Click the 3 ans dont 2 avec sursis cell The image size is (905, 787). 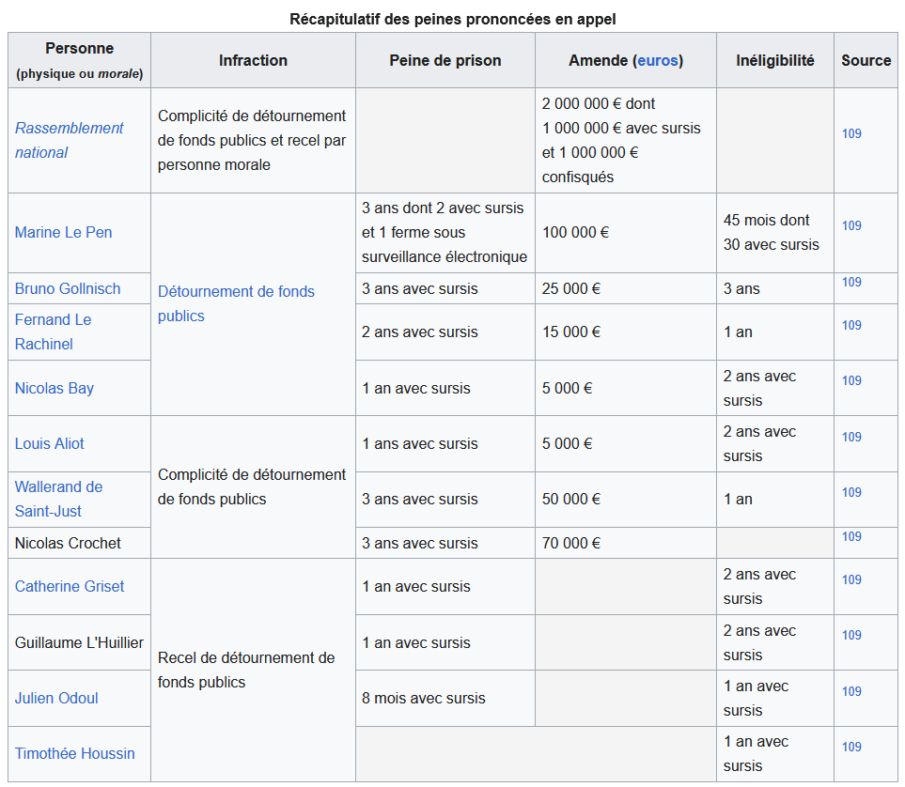coord(445,233)
